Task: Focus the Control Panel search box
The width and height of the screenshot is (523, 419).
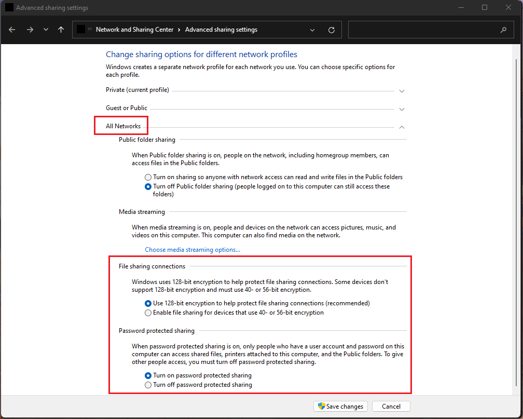Action: coord(431,30)
